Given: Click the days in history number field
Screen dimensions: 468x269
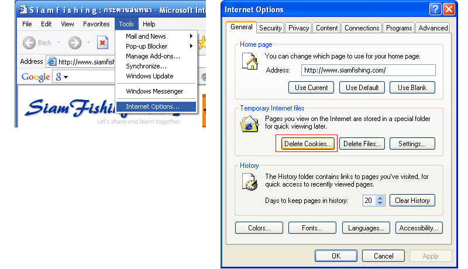Looking at the screenshot, I should 370,201.
